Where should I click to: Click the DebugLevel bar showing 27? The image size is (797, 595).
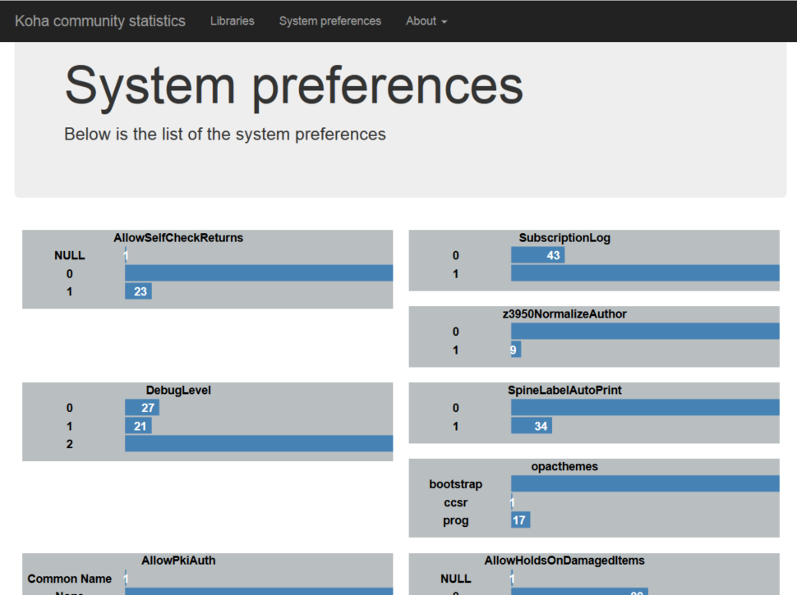tap(141, 408)
